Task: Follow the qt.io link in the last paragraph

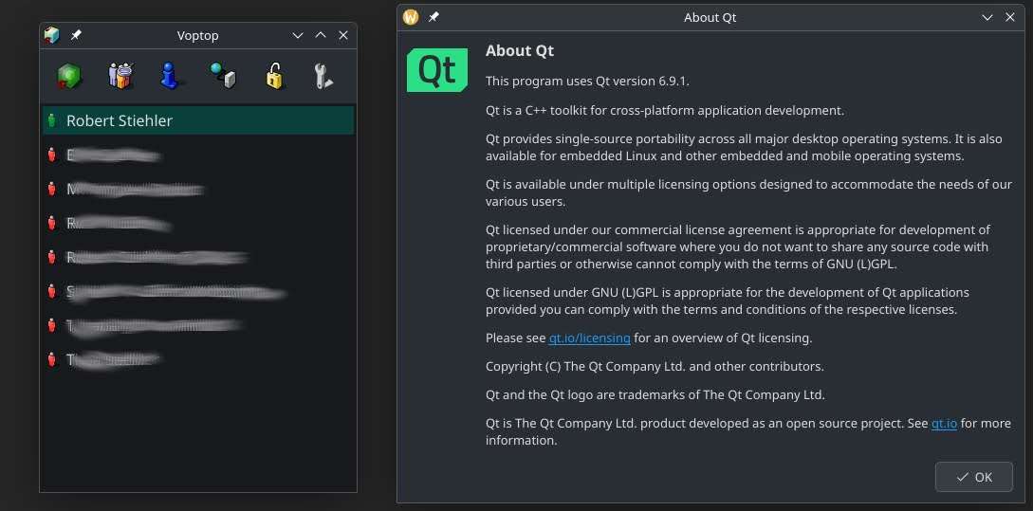Action: tap(943, 423)
